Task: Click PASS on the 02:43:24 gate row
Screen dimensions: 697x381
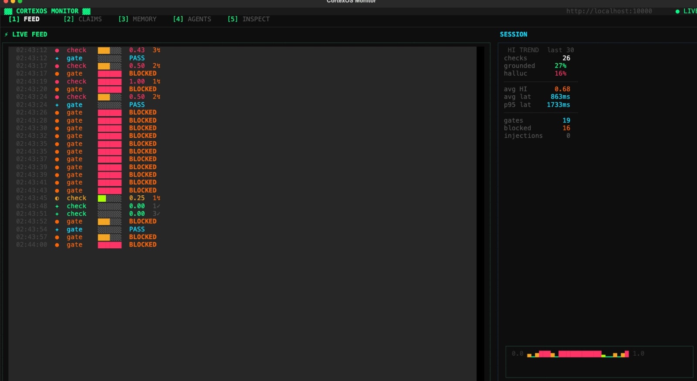Action: (x=137, y=105)
